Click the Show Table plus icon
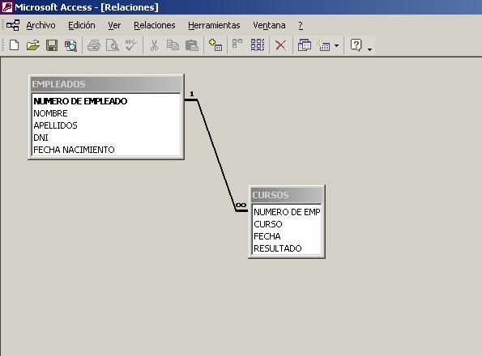The image size is (482, 356). point(215,45)
